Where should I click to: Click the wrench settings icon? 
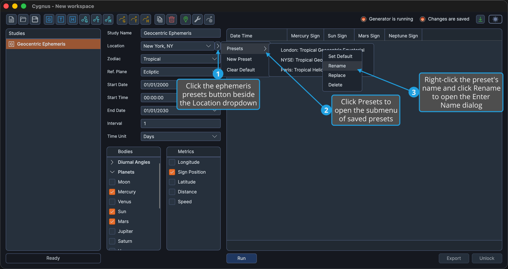[197, 19]
